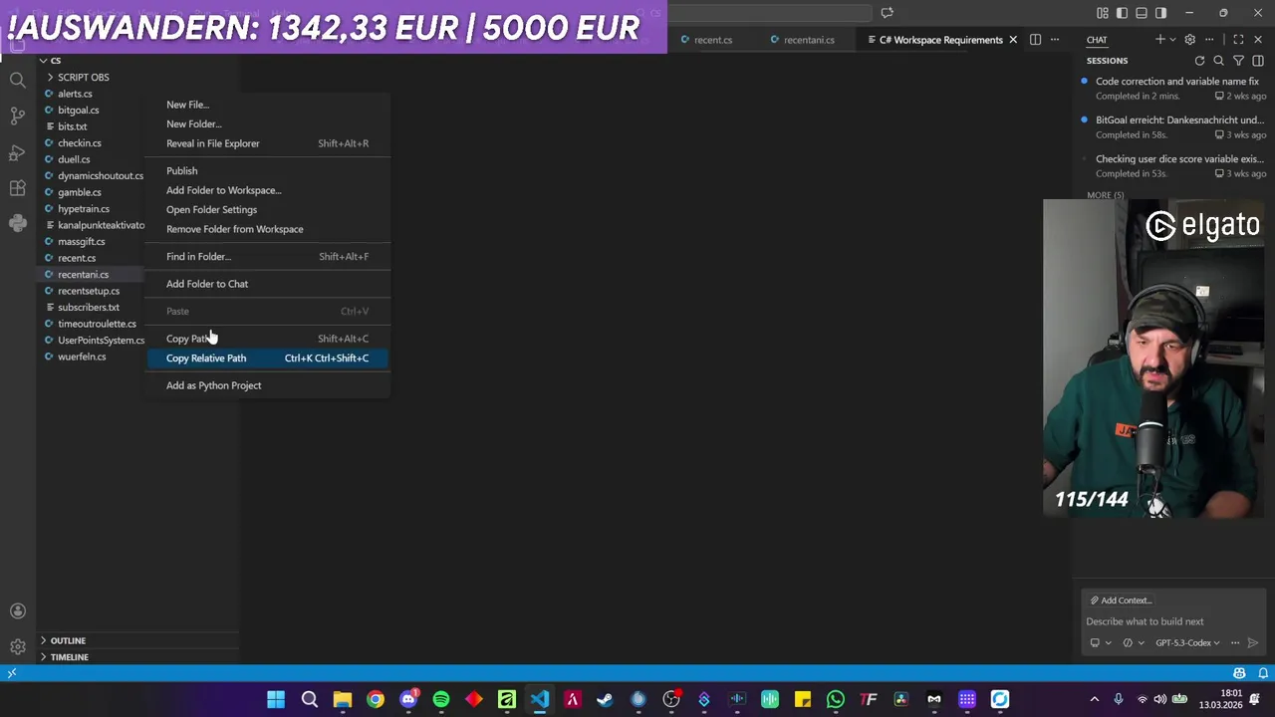The height and width of the screenshot is (717, 1275).
Task: Search chat sessions
Action: [1218, 61]
